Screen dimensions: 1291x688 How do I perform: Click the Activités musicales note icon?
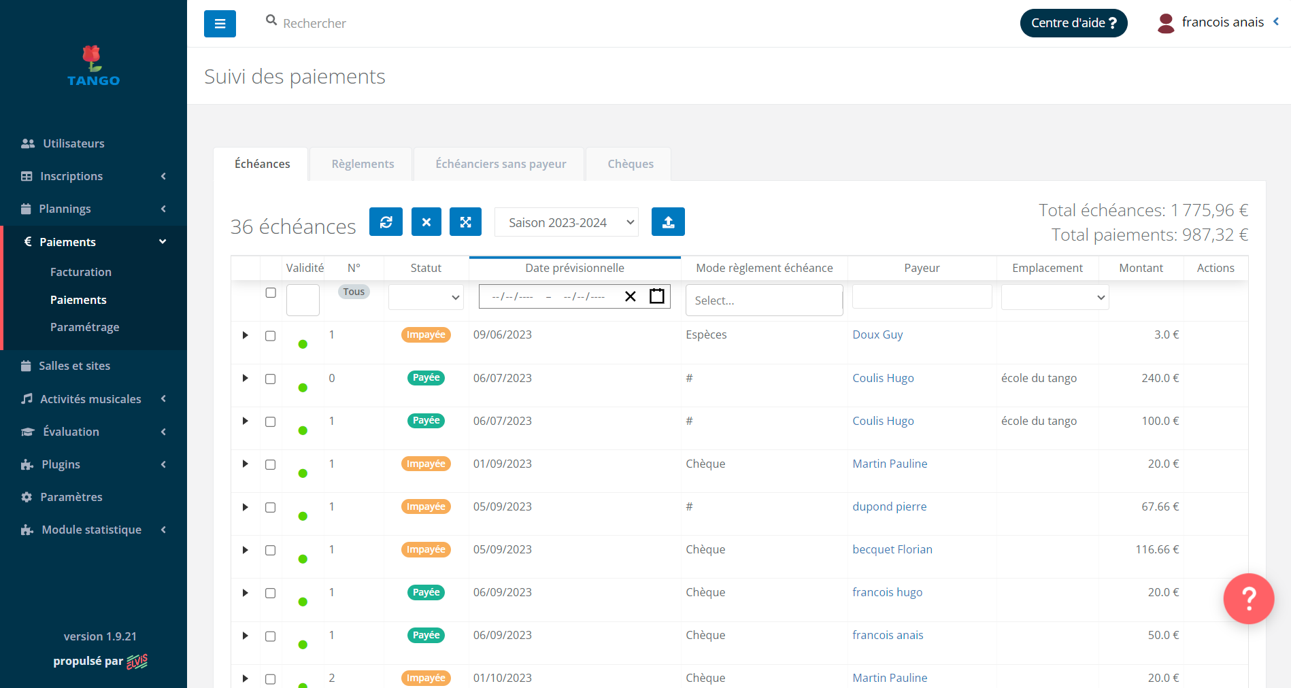click(x=27, y=398)
